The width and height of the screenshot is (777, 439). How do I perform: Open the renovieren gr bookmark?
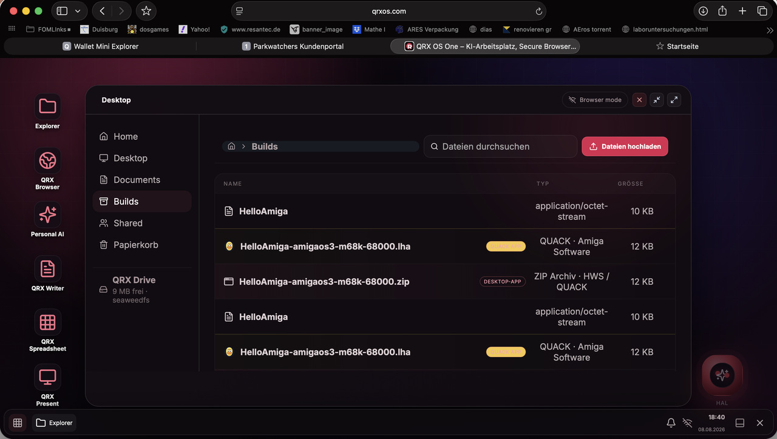click(x=527, y=29)
